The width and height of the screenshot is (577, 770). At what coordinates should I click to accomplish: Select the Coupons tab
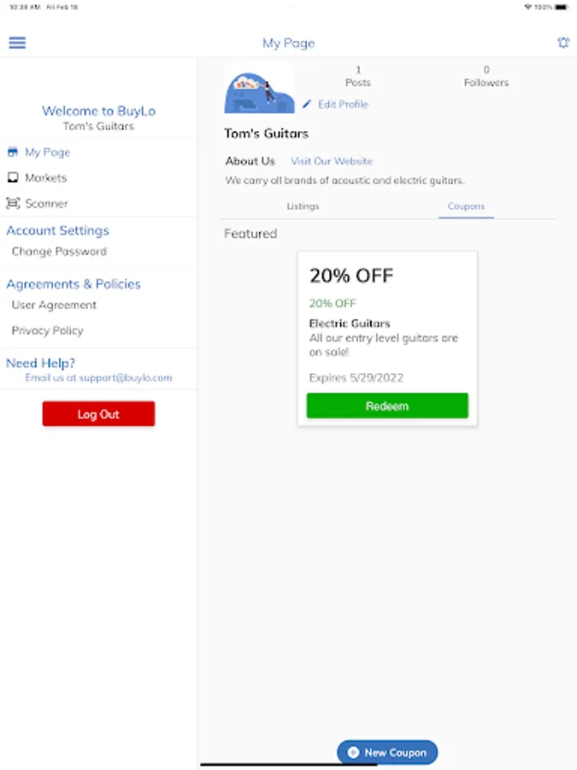click(466, 206)
